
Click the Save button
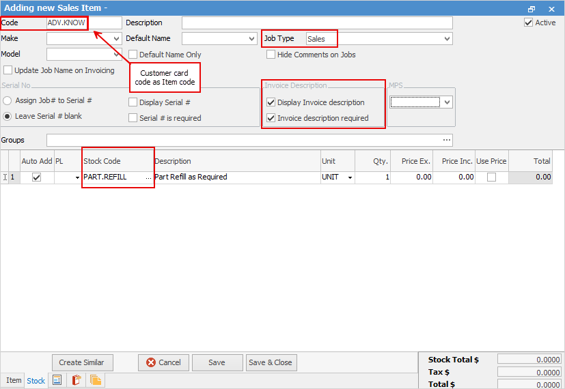217,363
